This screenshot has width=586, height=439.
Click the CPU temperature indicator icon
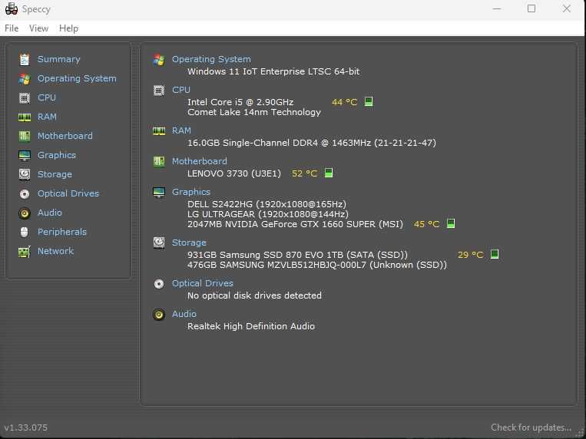tap(369, 102)
